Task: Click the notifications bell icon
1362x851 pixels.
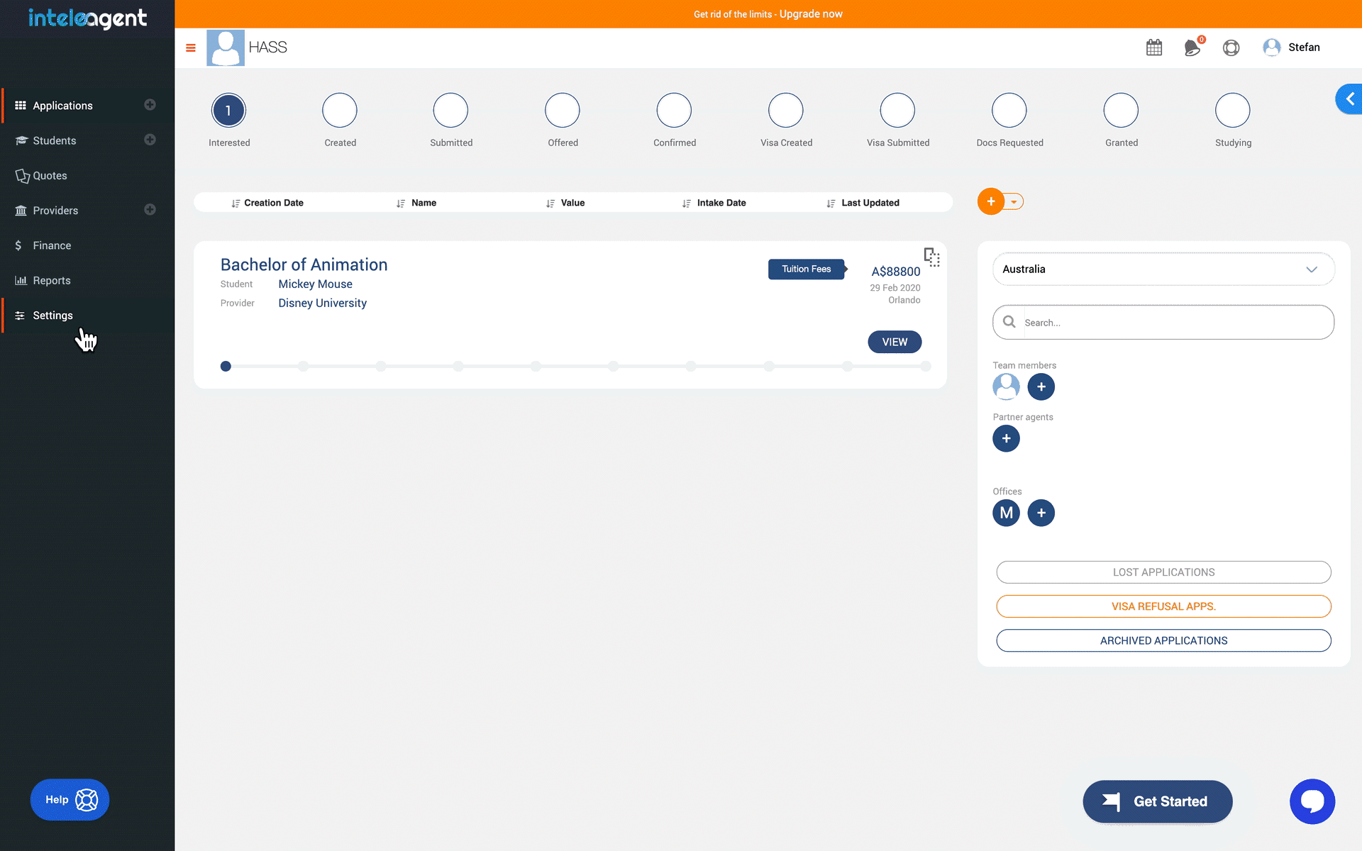Action: [x=1192, y=48]
